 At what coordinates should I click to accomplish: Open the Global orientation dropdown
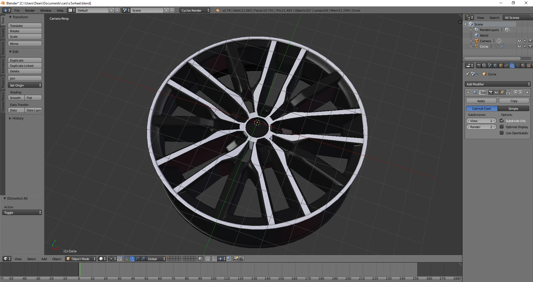156,259
